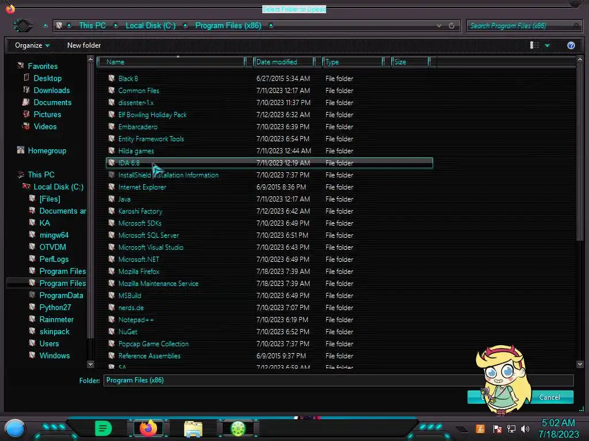
Task: Select the Windows folder in tree
Action: tap(55, 355)
